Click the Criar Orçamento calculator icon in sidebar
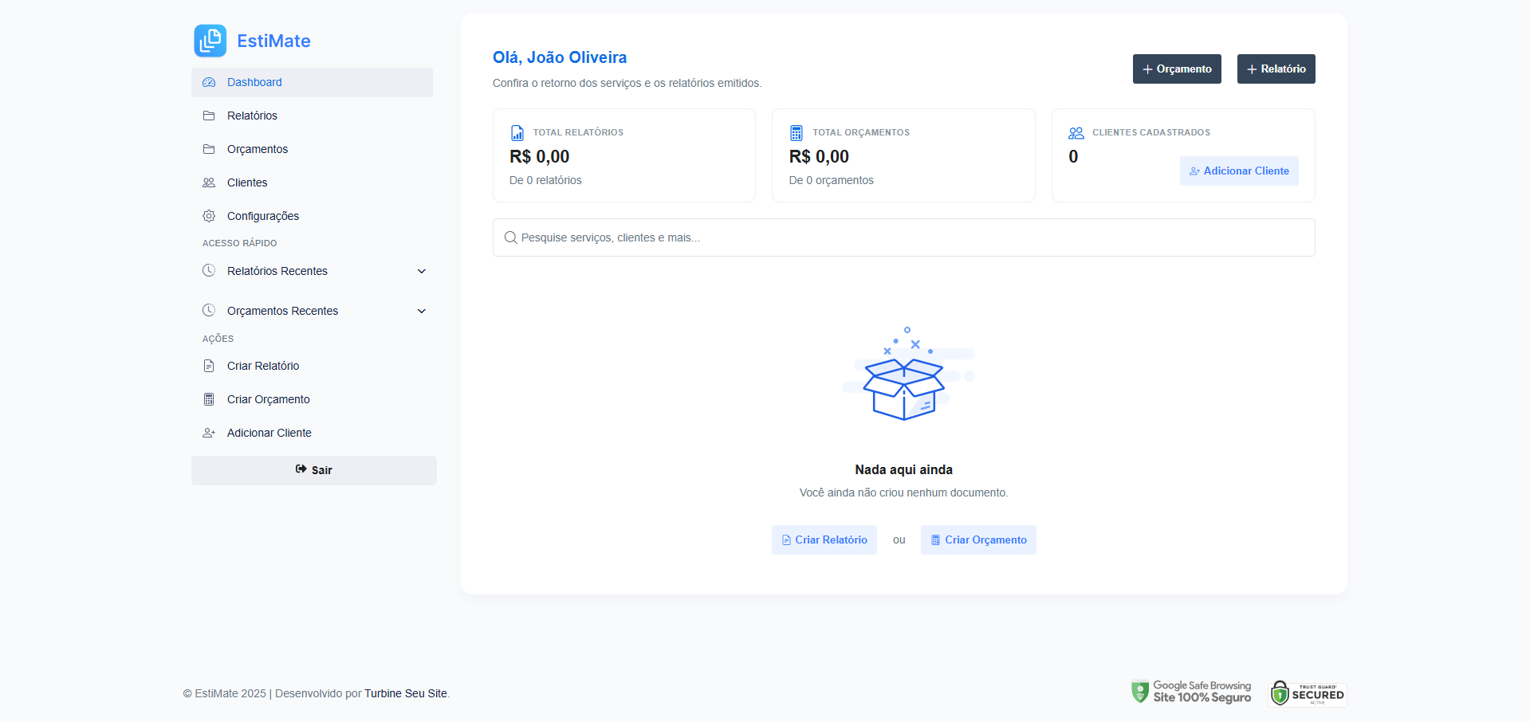Image resolution: width=1530 pixels, height=722 pixels. (209, 399)
